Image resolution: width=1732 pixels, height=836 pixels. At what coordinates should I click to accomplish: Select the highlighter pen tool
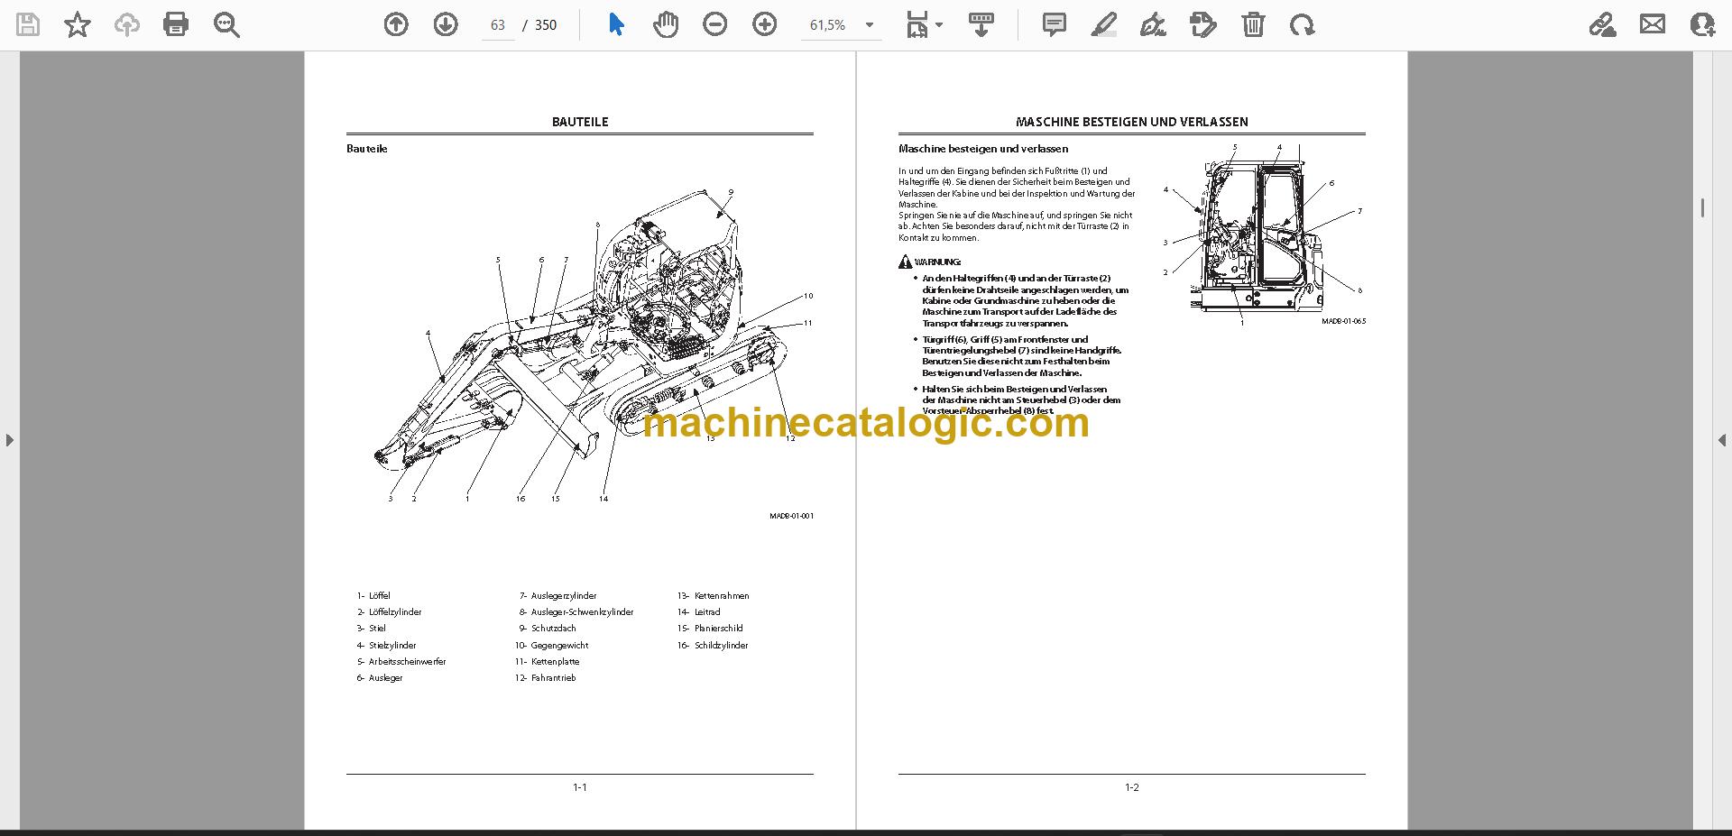click(x=1103, y=24)
